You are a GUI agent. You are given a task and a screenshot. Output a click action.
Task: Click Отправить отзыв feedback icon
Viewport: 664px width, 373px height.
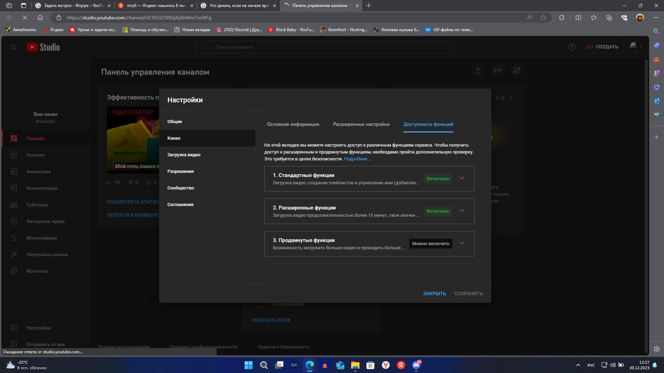[14, 344]
